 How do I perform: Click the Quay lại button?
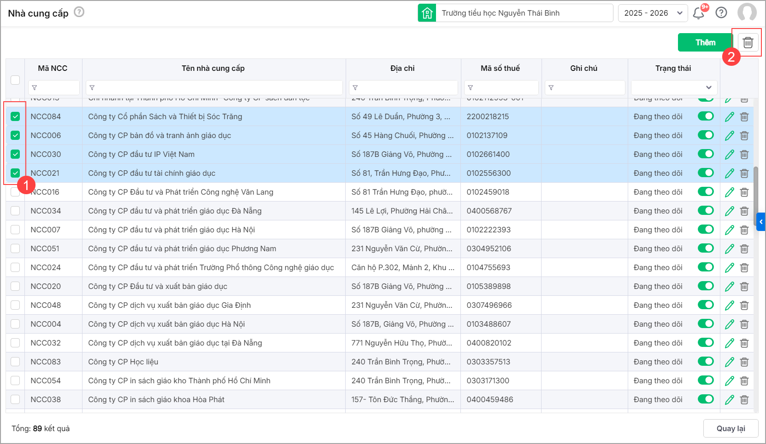point(731,428)
